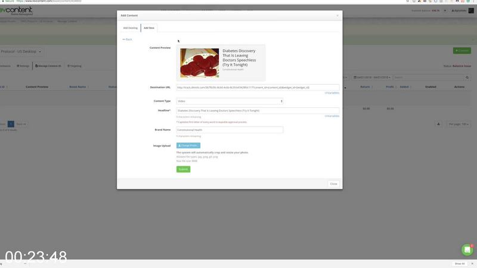This screenshot has width=477, height=268.
Task: Open the Content Type dropdown
Action: click(230, 101)
